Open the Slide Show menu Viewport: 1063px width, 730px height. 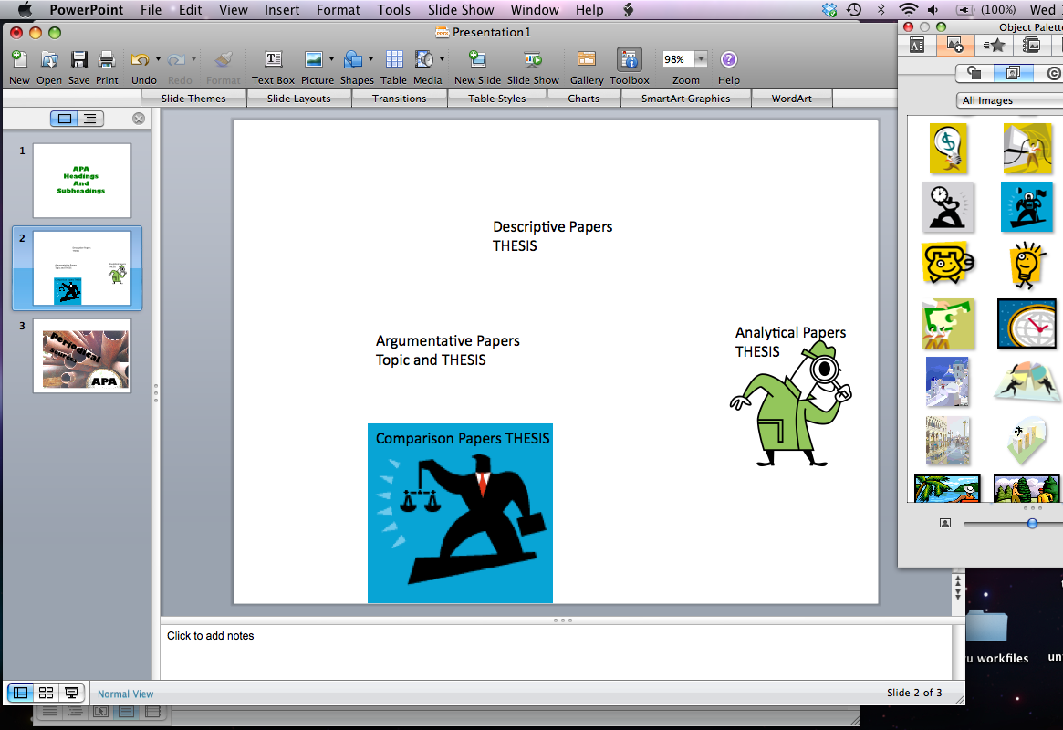click(x=461, y=10)
